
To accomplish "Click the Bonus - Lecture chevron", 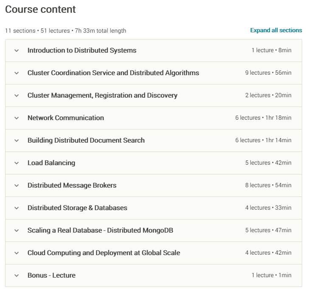I will [x=17, y=275].
